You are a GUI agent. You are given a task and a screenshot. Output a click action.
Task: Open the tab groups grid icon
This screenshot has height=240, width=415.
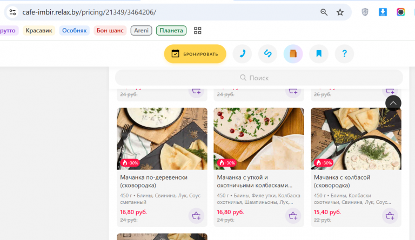pyautogui.click(x=197, y=31)
